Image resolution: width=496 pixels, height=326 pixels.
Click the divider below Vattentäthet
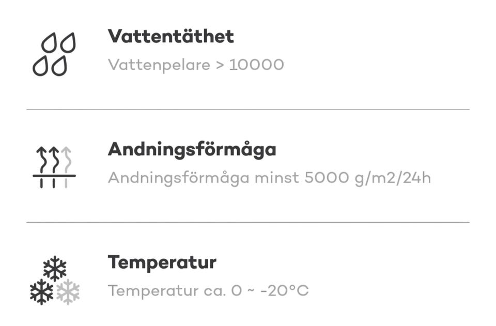248,110
